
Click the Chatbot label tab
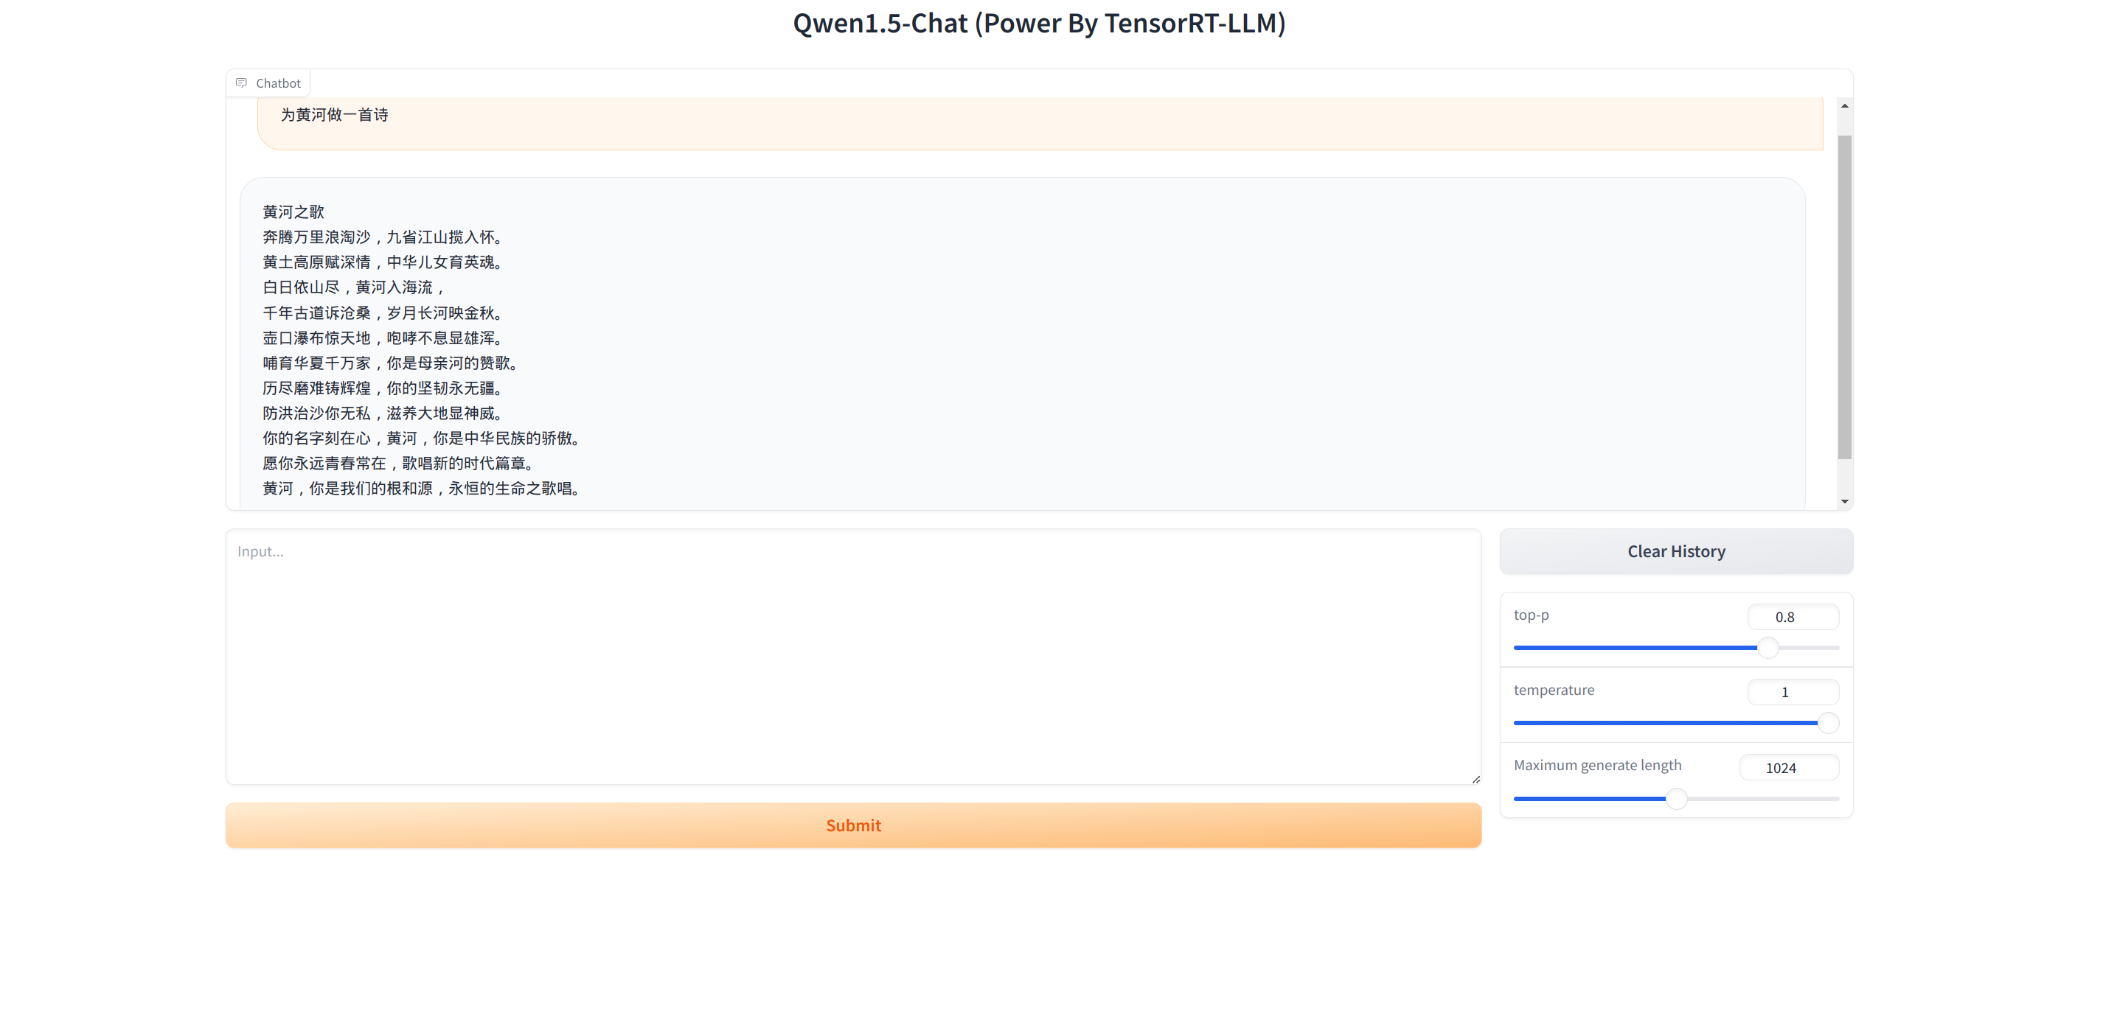tap(278, 83)
